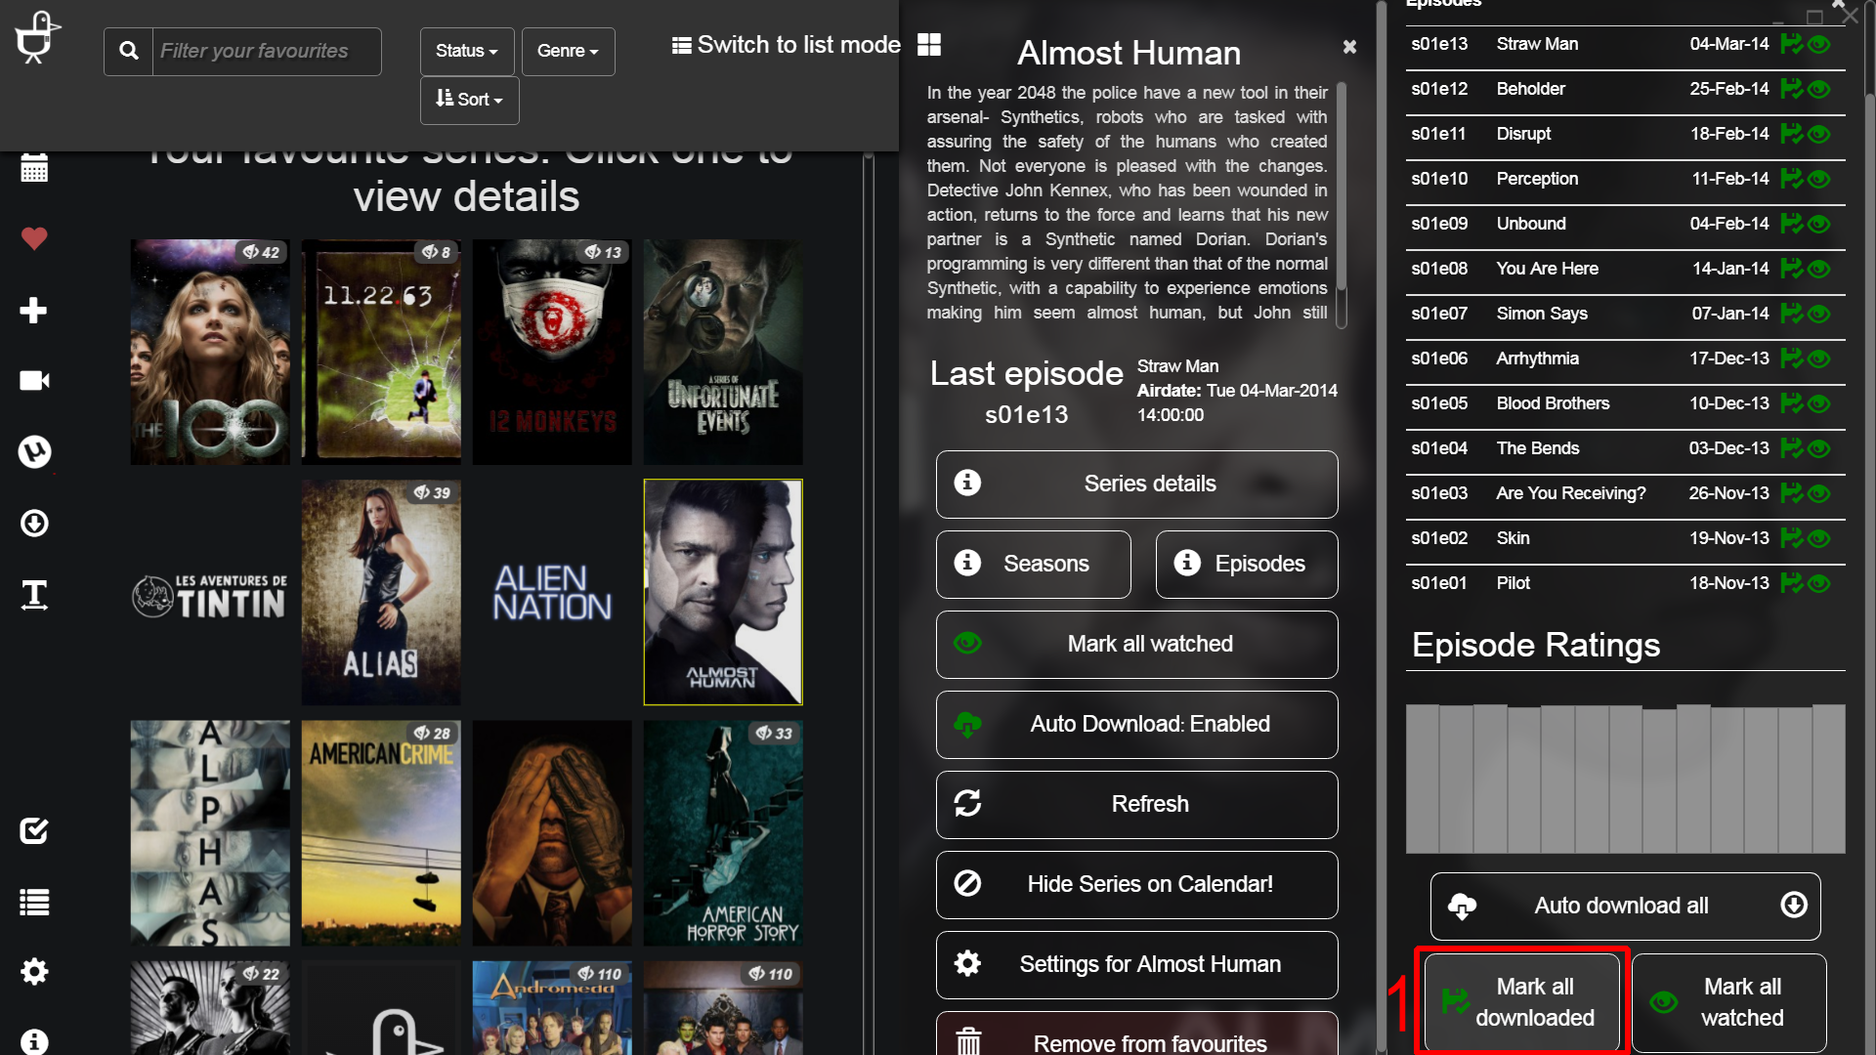Image resolution: width=1876 pixels, height=1055 pixels.
Task: Open the calendar view in sidebar
Action: click(34, 168)
